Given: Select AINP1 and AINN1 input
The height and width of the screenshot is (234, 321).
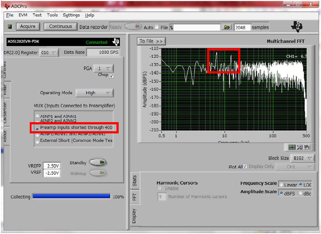Looking at the screenshot, I should pos(37,116).
